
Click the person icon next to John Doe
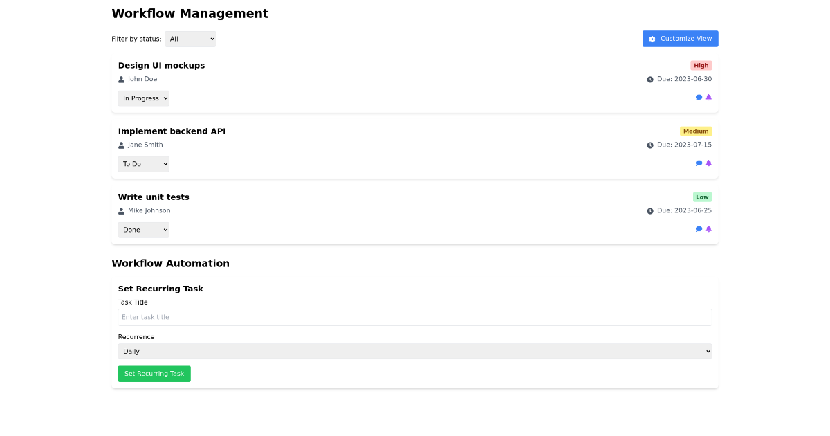click(122, 79)
